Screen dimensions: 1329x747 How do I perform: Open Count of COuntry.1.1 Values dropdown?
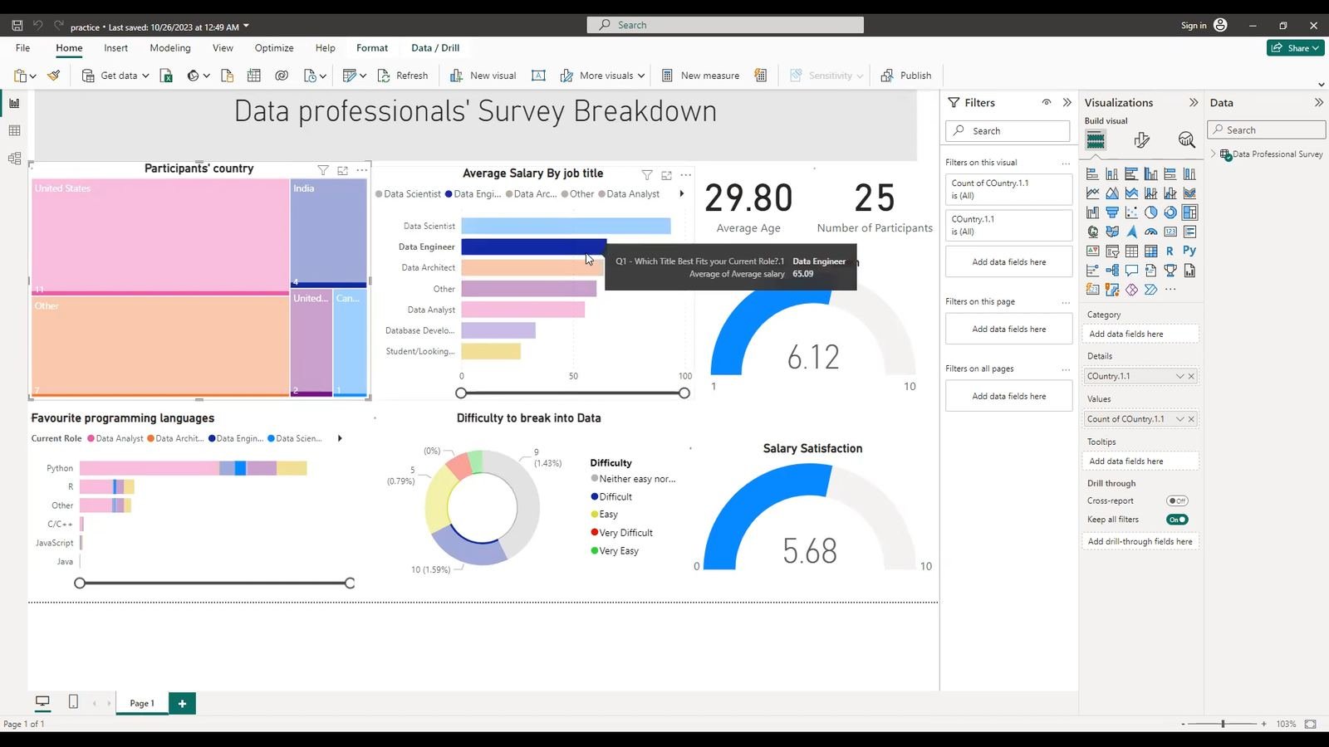pos(1179,419)
